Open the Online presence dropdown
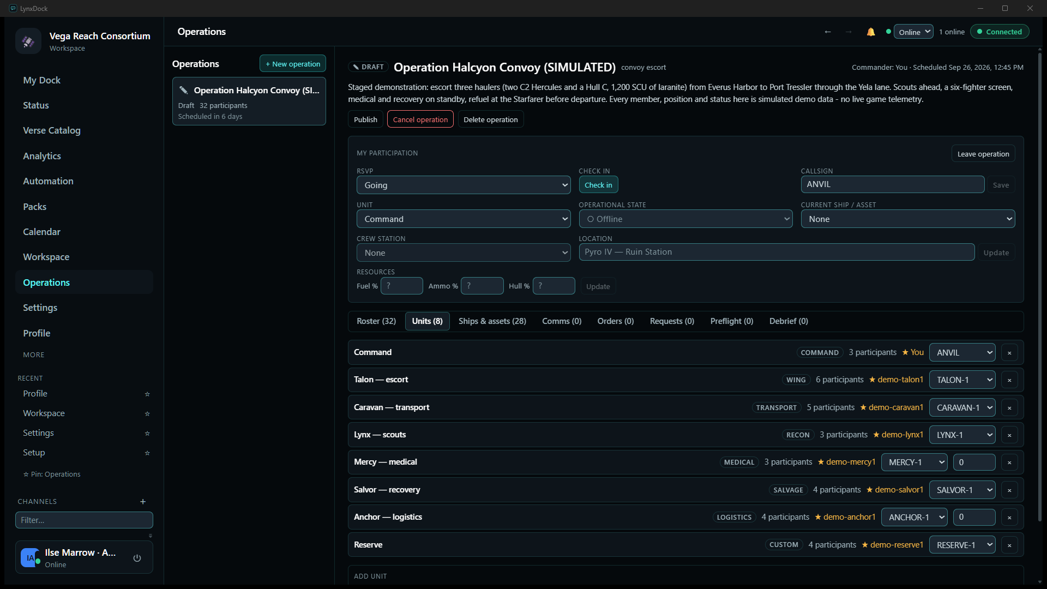This screenshot has height=589, width=1047. click(914, 32)
